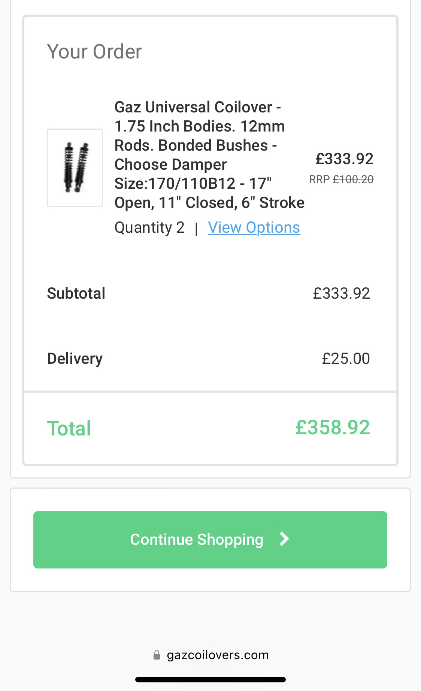
Task: Tap the divider pipe beside View Options
Action: click(x=196, y=228)
